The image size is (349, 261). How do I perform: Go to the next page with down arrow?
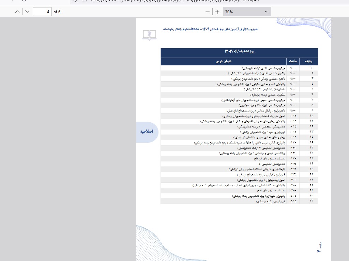pos(27,12)
